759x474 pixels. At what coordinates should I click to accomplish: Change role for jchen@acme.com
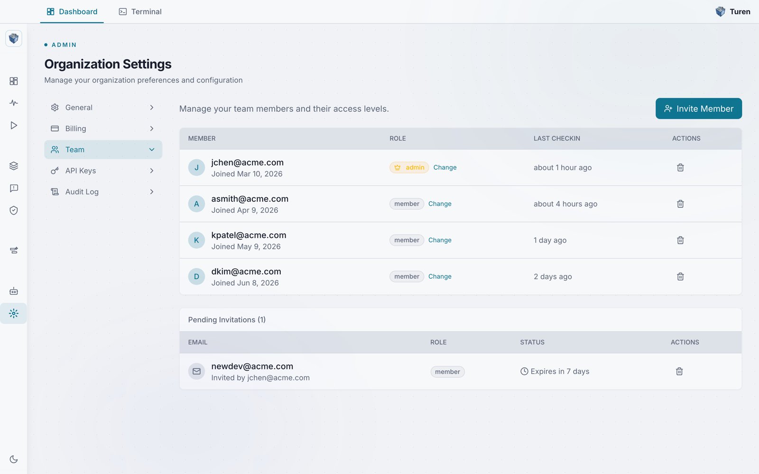coord(445,167)
